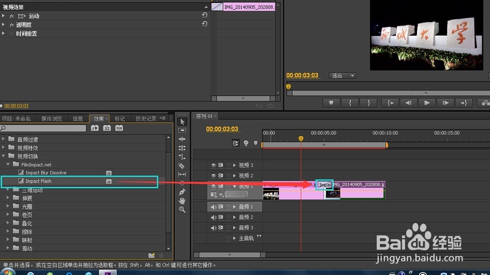Select the Selection arrow tool
This screenshot has height=275, width=490.
(182, 122)
